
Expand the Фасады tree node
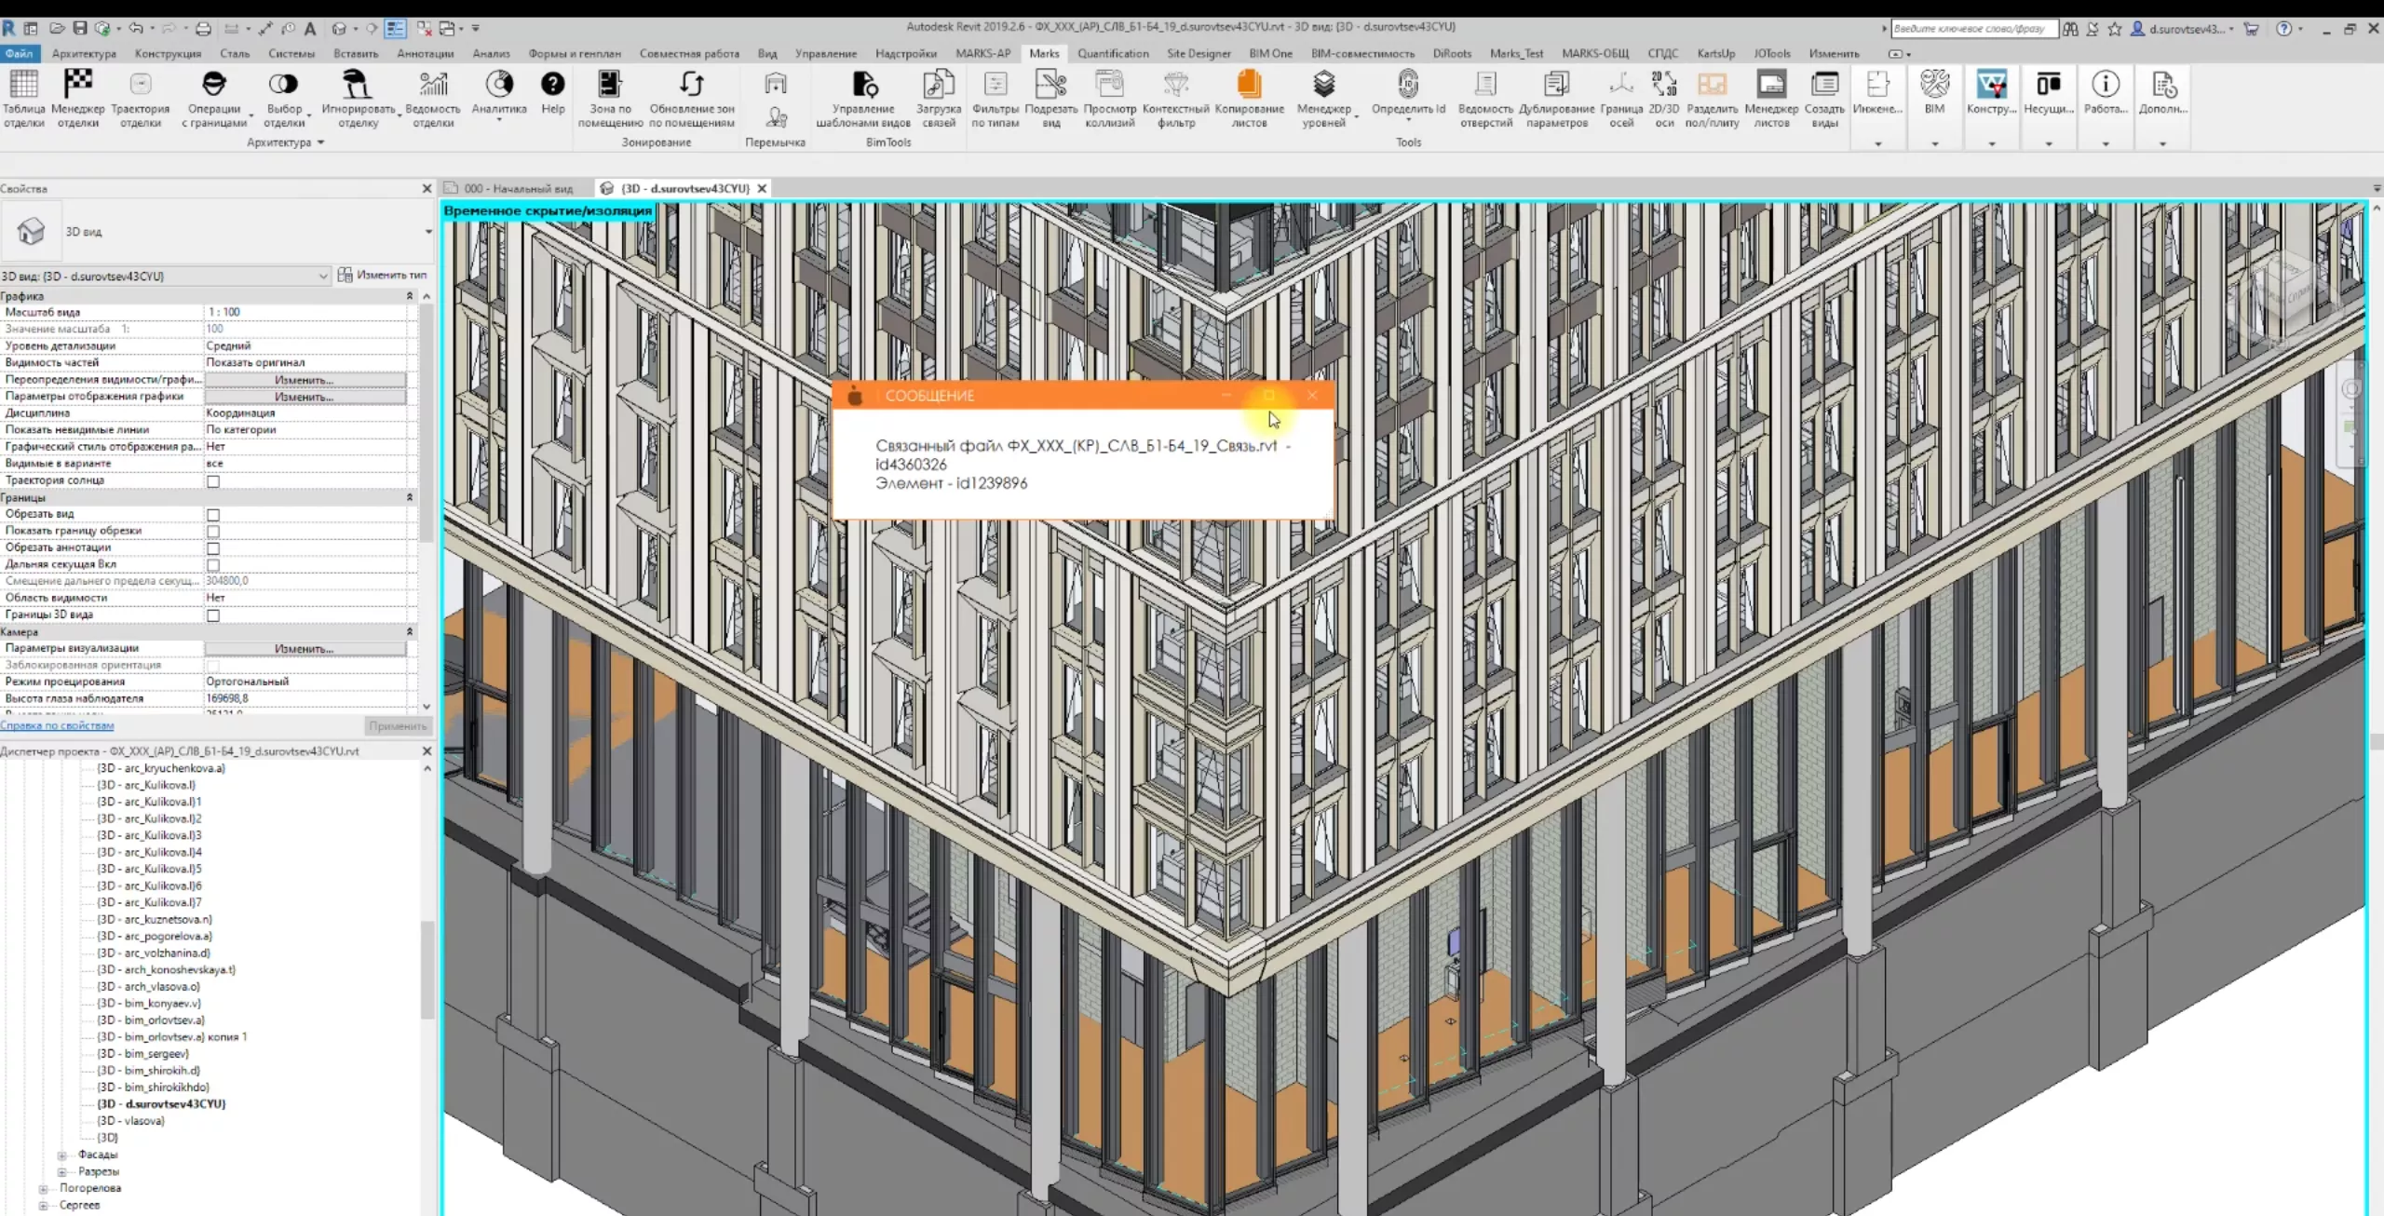62,1155
